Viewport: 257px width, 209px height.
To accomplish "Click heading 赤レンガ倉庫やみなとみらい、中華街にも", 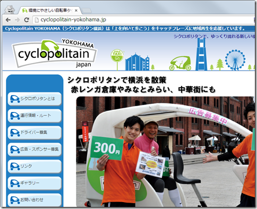I will click(143, 90).
